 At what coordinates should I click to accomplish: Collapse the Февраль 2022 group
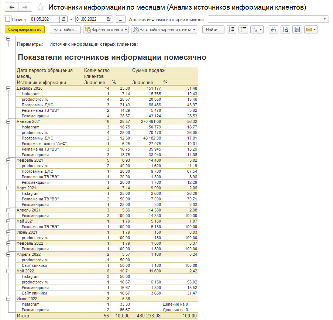(8, 243)
